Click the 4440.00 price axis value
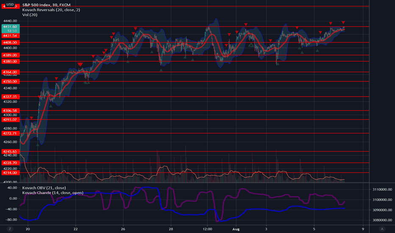 [10, 21]
